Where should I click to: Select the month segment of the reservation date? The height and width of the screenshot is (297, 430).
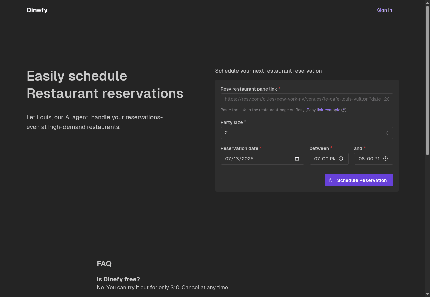coord(228,159)
